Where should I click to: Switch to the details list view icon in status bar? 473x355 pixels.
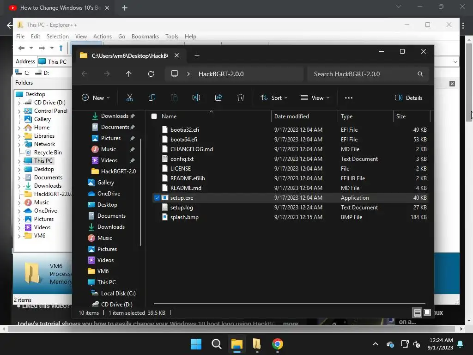[x=417, y=313]
